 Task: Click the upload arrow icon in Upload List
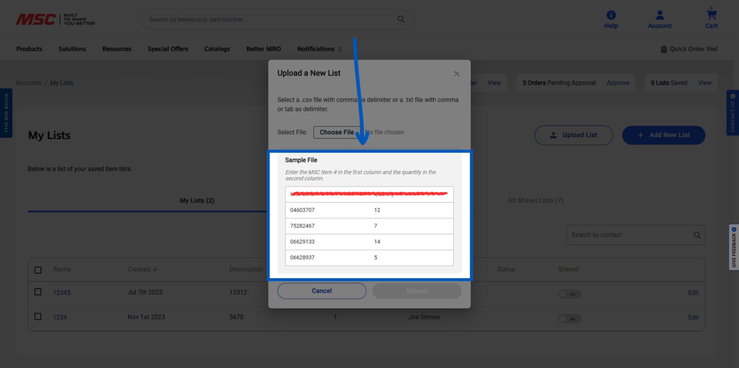[553, 135]
